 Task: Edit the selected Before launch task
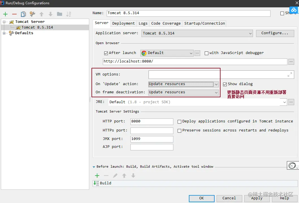tap(115, 176)
